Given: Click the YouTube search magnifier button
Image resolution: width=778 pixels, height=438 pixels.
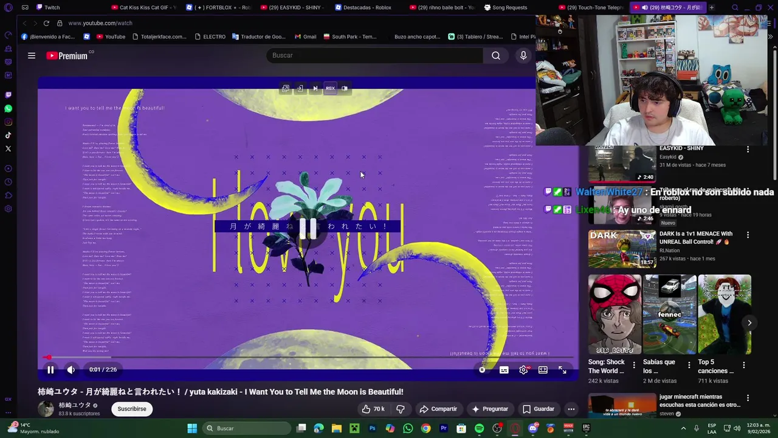Looking at the screenshot, I should (496, 55).
